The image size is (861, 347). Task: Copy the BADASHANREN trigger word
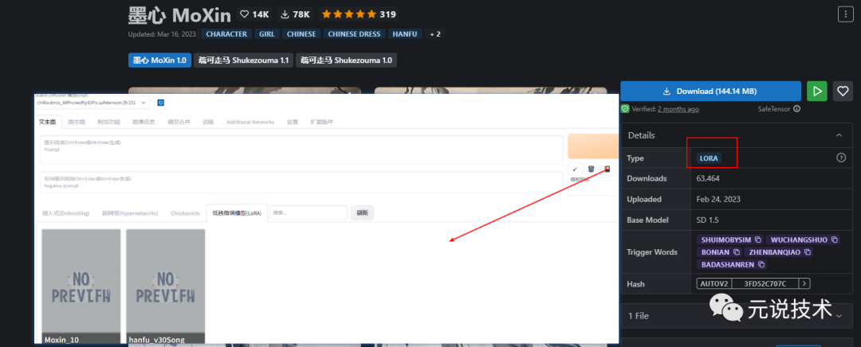point(761,265)
